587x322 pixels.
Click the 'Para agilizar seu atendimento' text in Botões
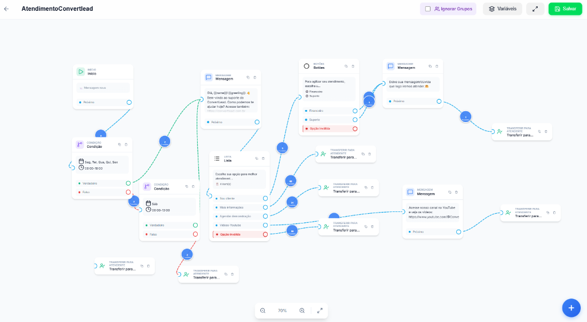325,84
